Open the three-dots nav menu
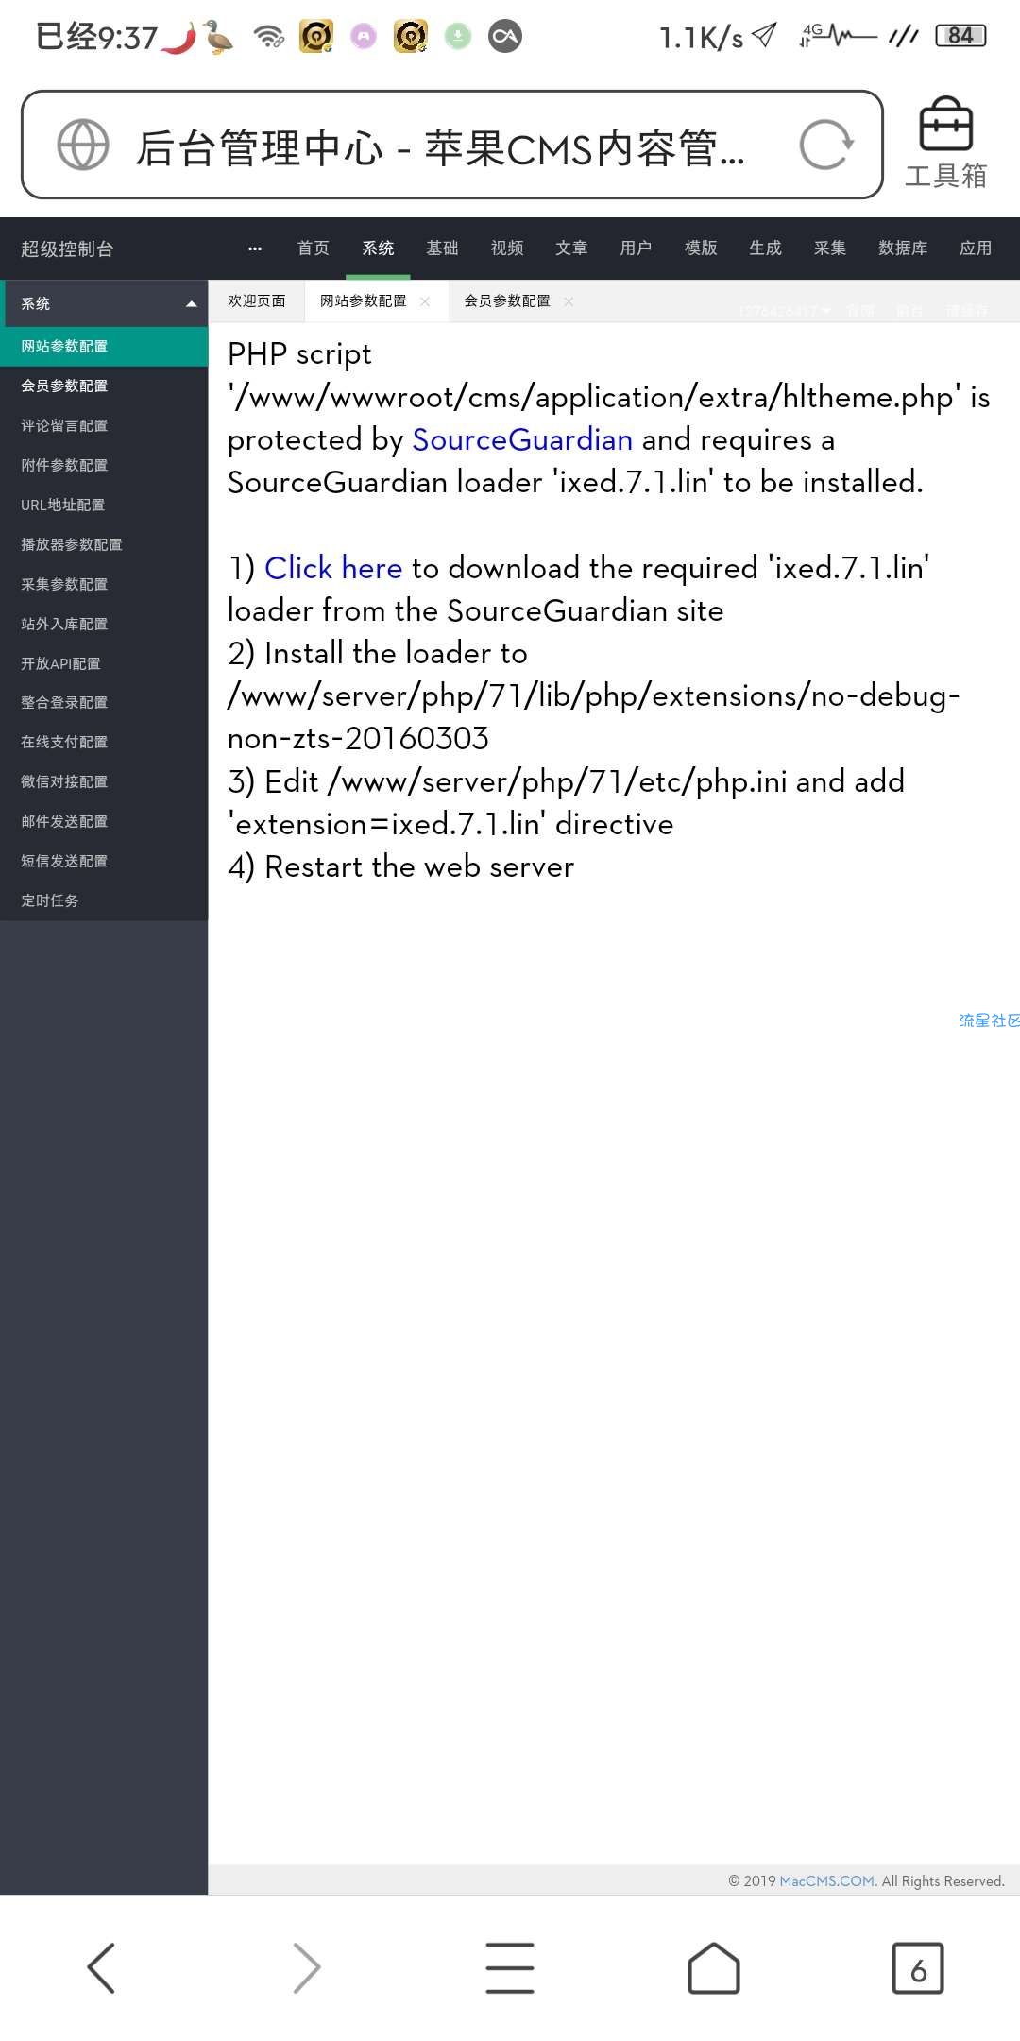This screenshot has height=2041, width=1020. pyautogui.click(x=255, y=249)
